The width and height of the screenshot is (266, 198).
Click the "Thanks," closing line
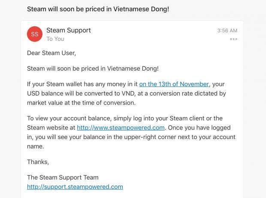[x=38, y=162]
